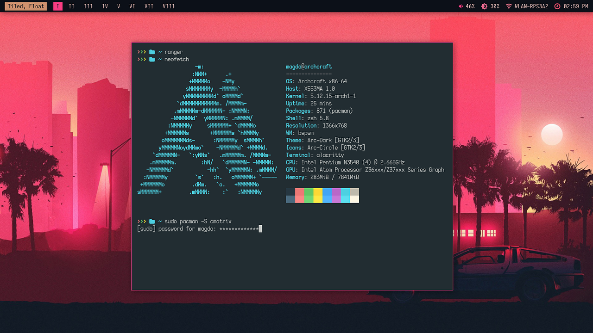593x333 pixels.
Task: Pick the cream white swatch in palette
Action: (x=354, y=199)
